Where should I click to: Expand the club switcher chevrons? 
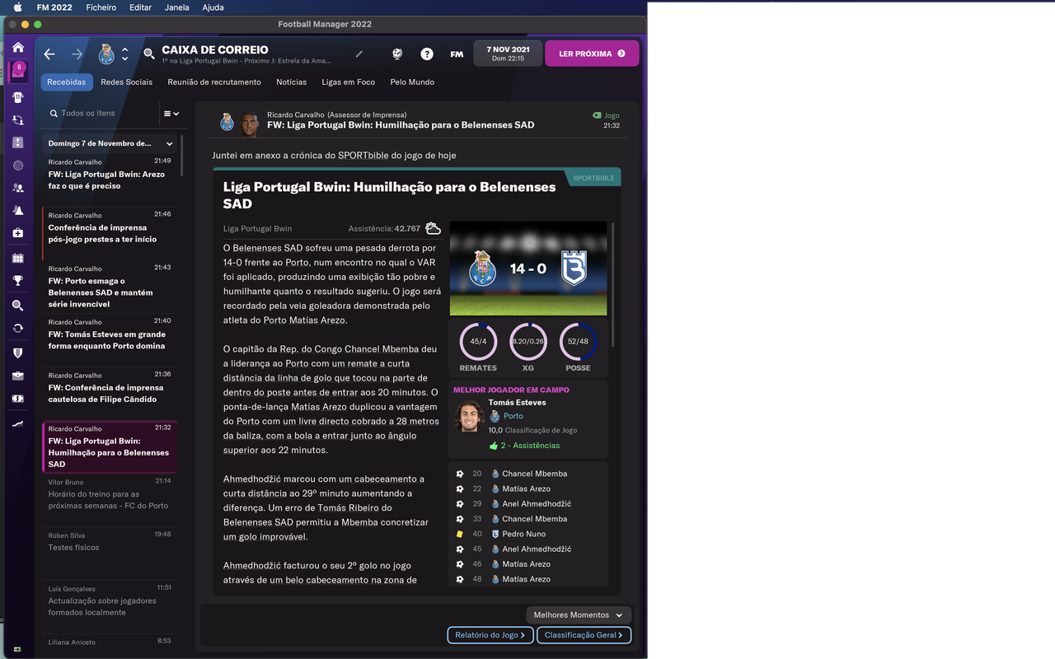tap(124, 54)
